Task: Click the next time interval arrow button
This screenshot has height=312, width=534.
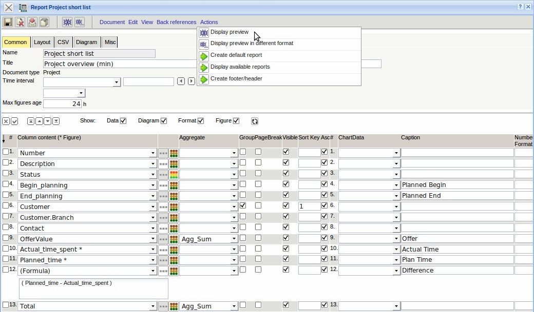Action: coord(192,81)
